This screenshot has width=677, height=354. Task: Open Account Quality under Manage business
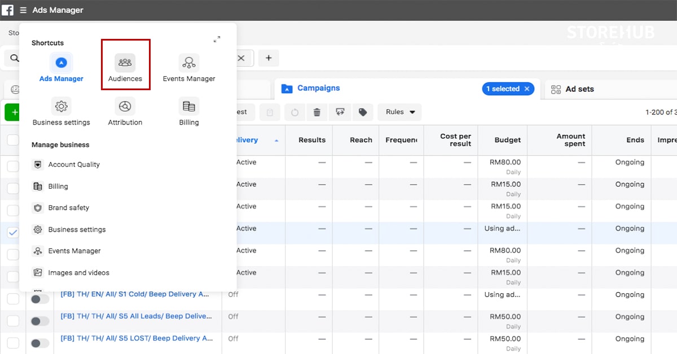point(73,165)
